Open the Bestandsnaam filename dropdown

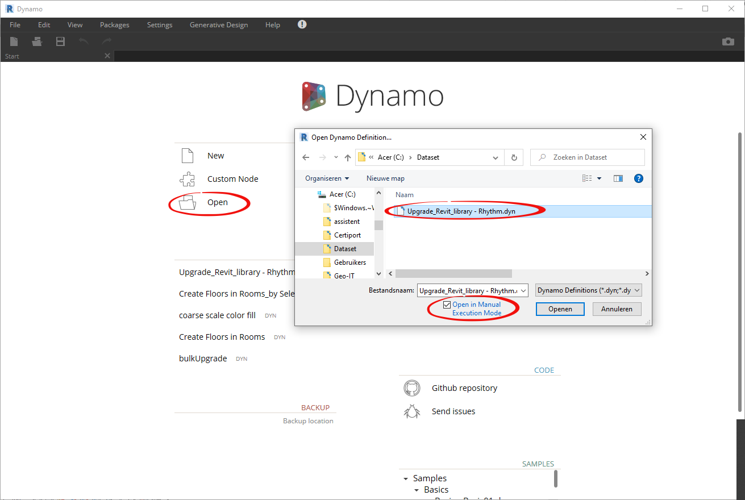coord(523,290)
